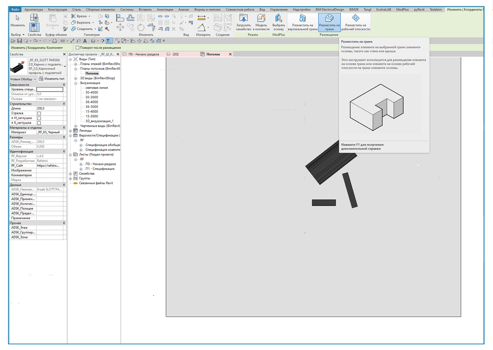Click the Вырезать geometry tool

point(83,23)
